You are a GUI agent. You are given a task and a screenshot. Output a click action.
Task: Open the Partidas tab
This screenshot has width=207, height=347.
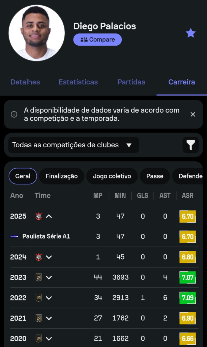click(x=131, y=82)
